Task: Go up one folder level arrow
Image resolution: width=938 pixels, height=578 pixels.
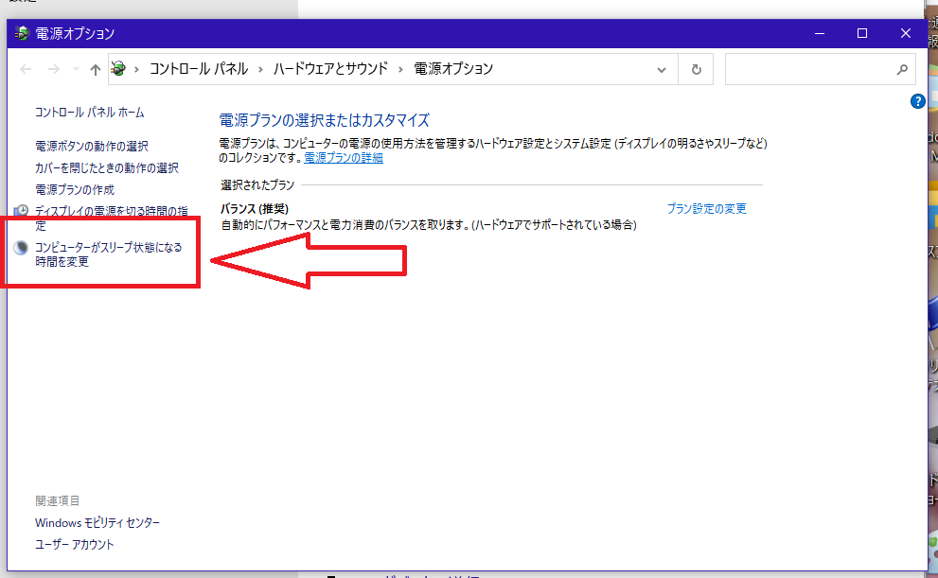Action: point(95,69)
